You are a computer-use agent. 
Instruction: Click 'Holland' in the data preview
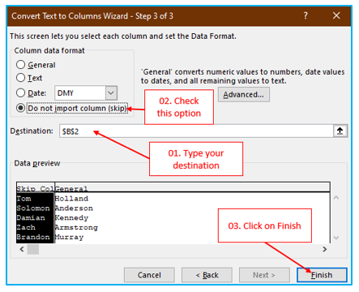point(71,199)
